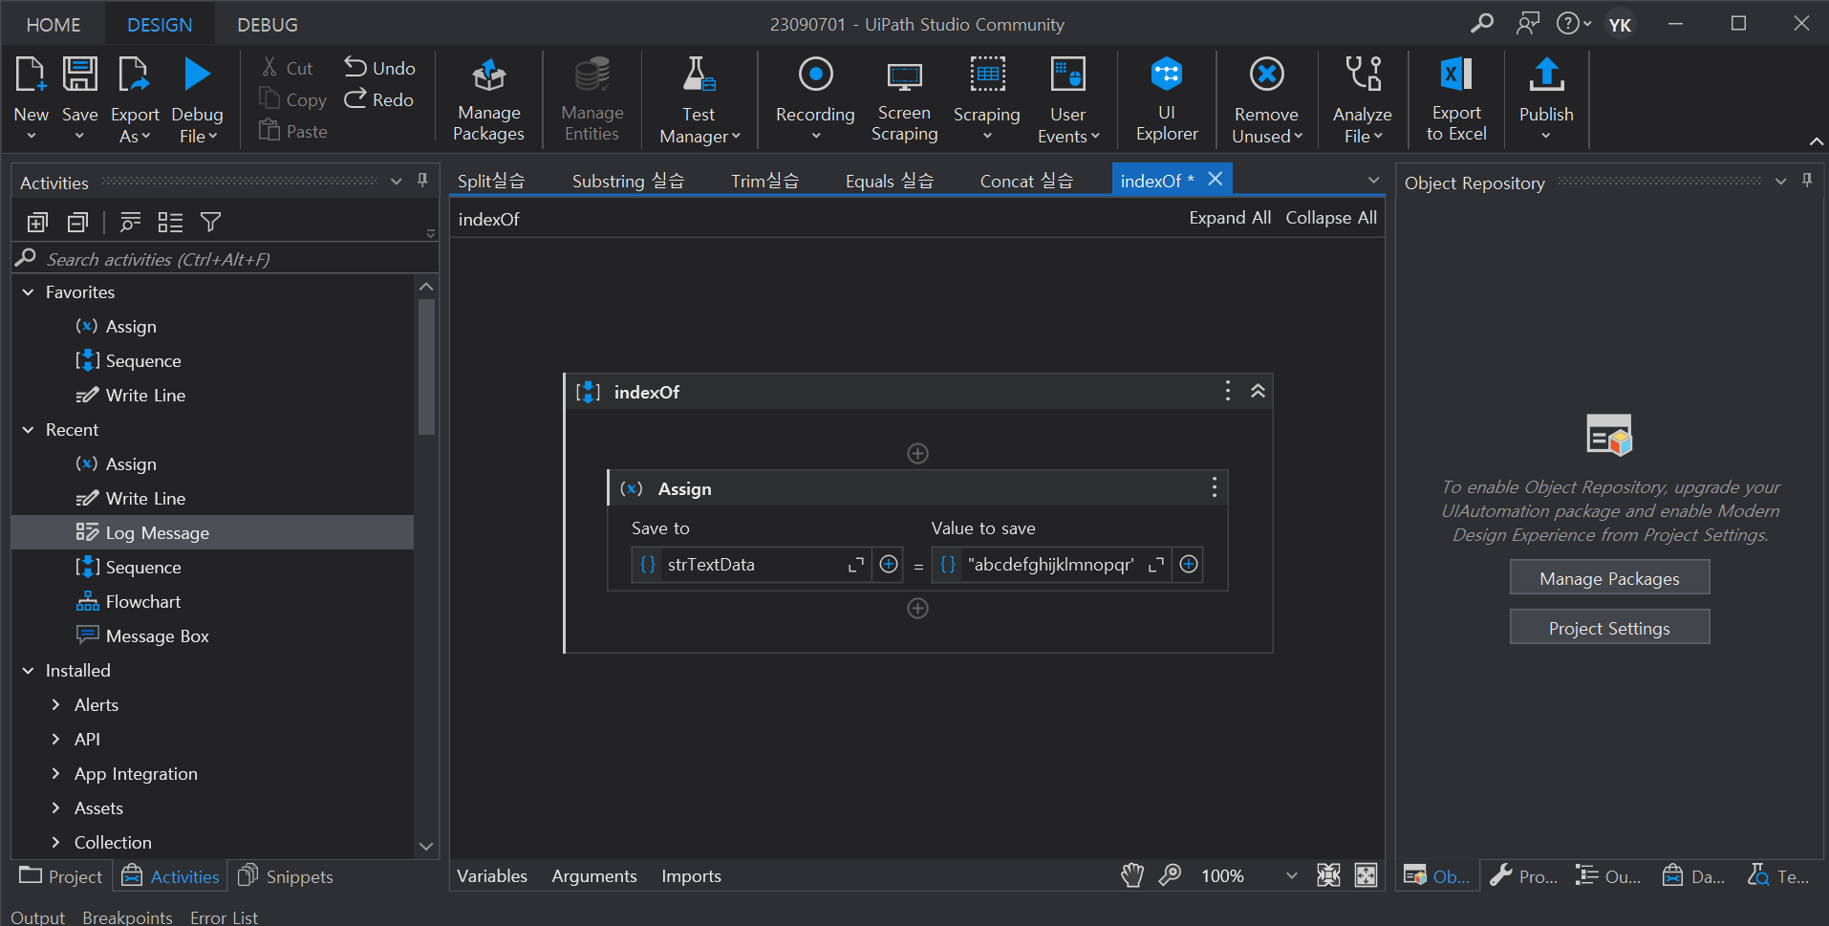Launch Screen Scraping tool
The image size is (1829, 926).
[904, 99]
